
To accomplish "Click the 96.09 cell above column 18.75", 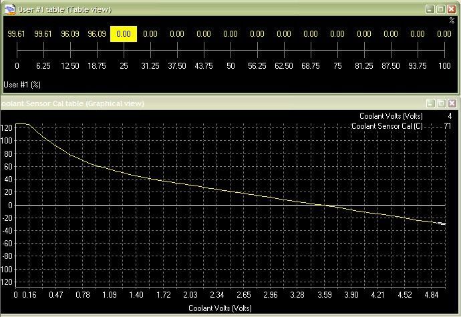I will coord(97,34).
